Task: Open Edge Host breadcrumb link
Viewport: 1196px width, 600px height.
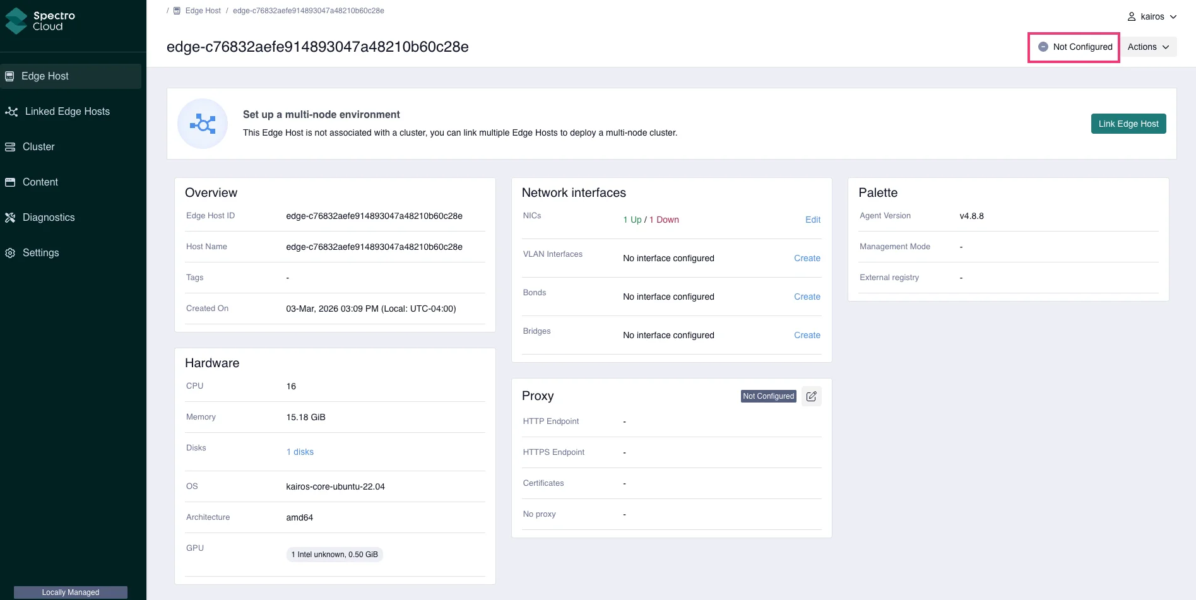Action: 202,10
